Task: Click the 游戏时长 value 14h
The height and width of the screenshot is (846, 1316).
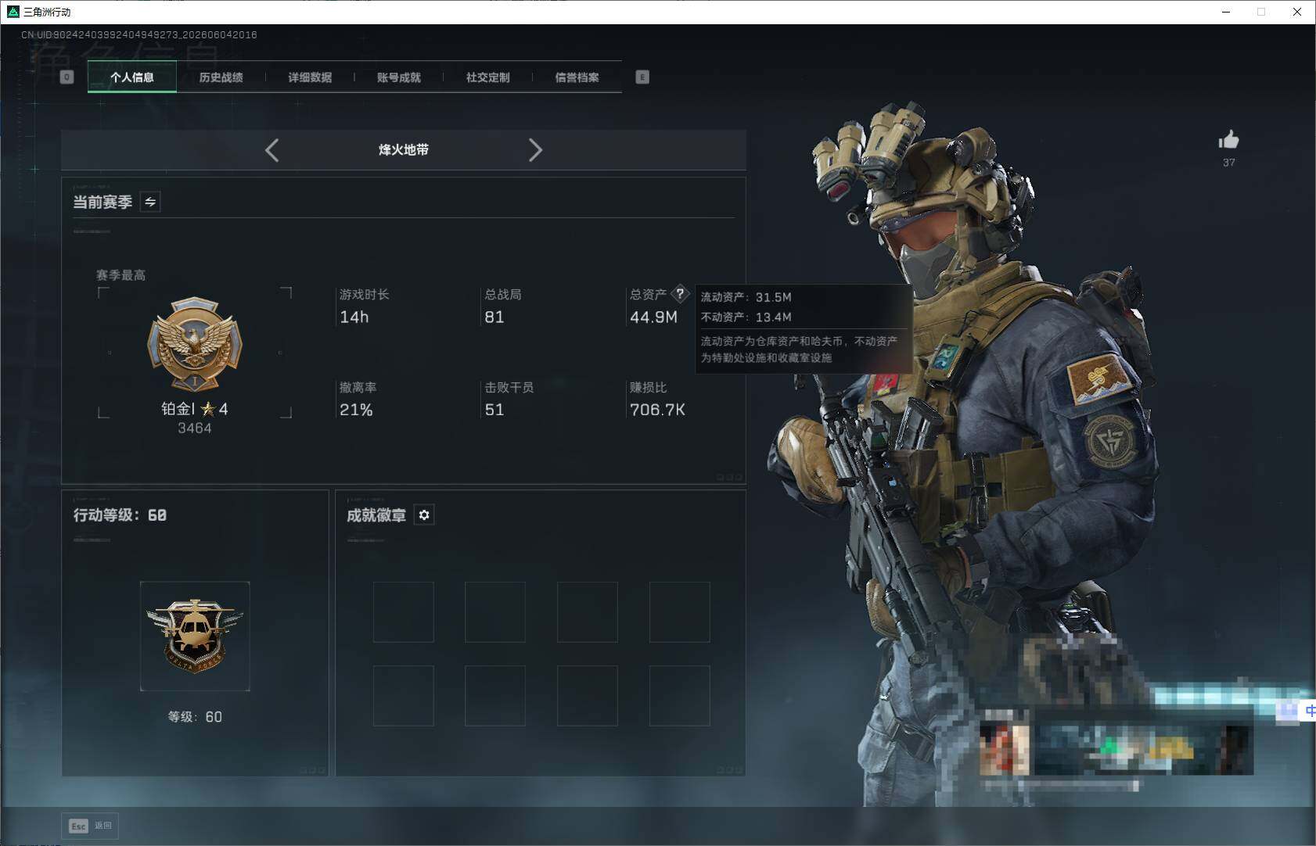Action: point(354,317)
